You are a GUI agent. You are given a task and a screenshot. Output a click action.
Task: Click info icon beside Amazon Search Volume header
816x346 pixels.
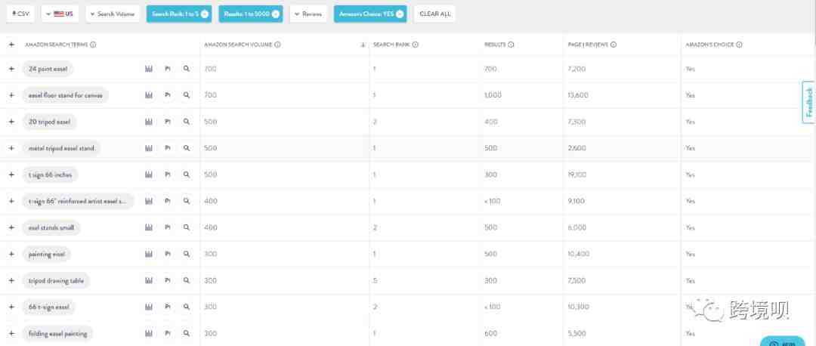pyautogui.click(x=277, y=45)
